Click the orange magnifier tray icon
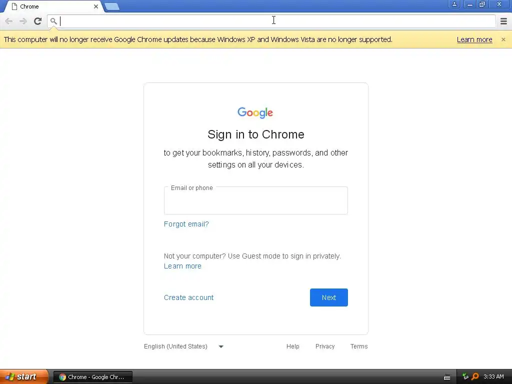512x384 pixels. pos(475,376)
